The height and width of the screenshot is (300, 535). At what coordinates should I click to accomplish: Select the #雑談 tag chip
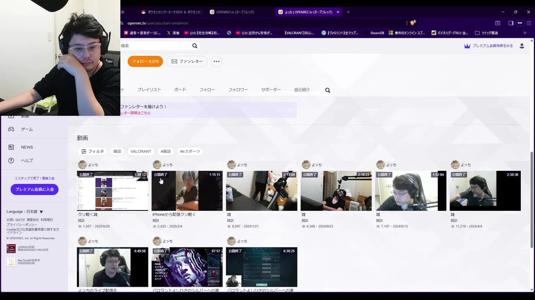click(x=166, y=151)
